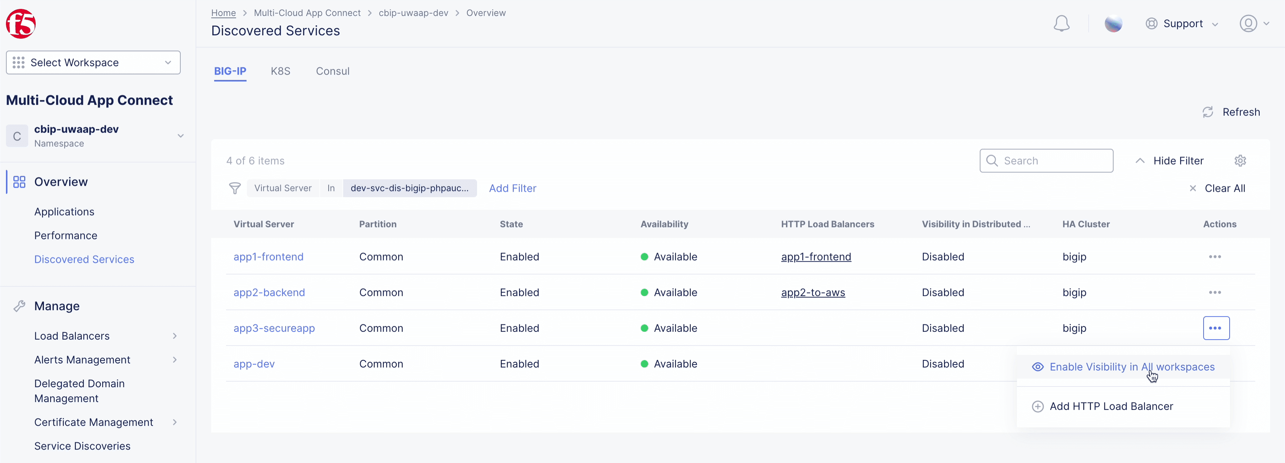The width and height of the screenshot is (1285, 463).
Task: Click Multi-Cloud App Connect breadcrumb
Action: [307, 13]
